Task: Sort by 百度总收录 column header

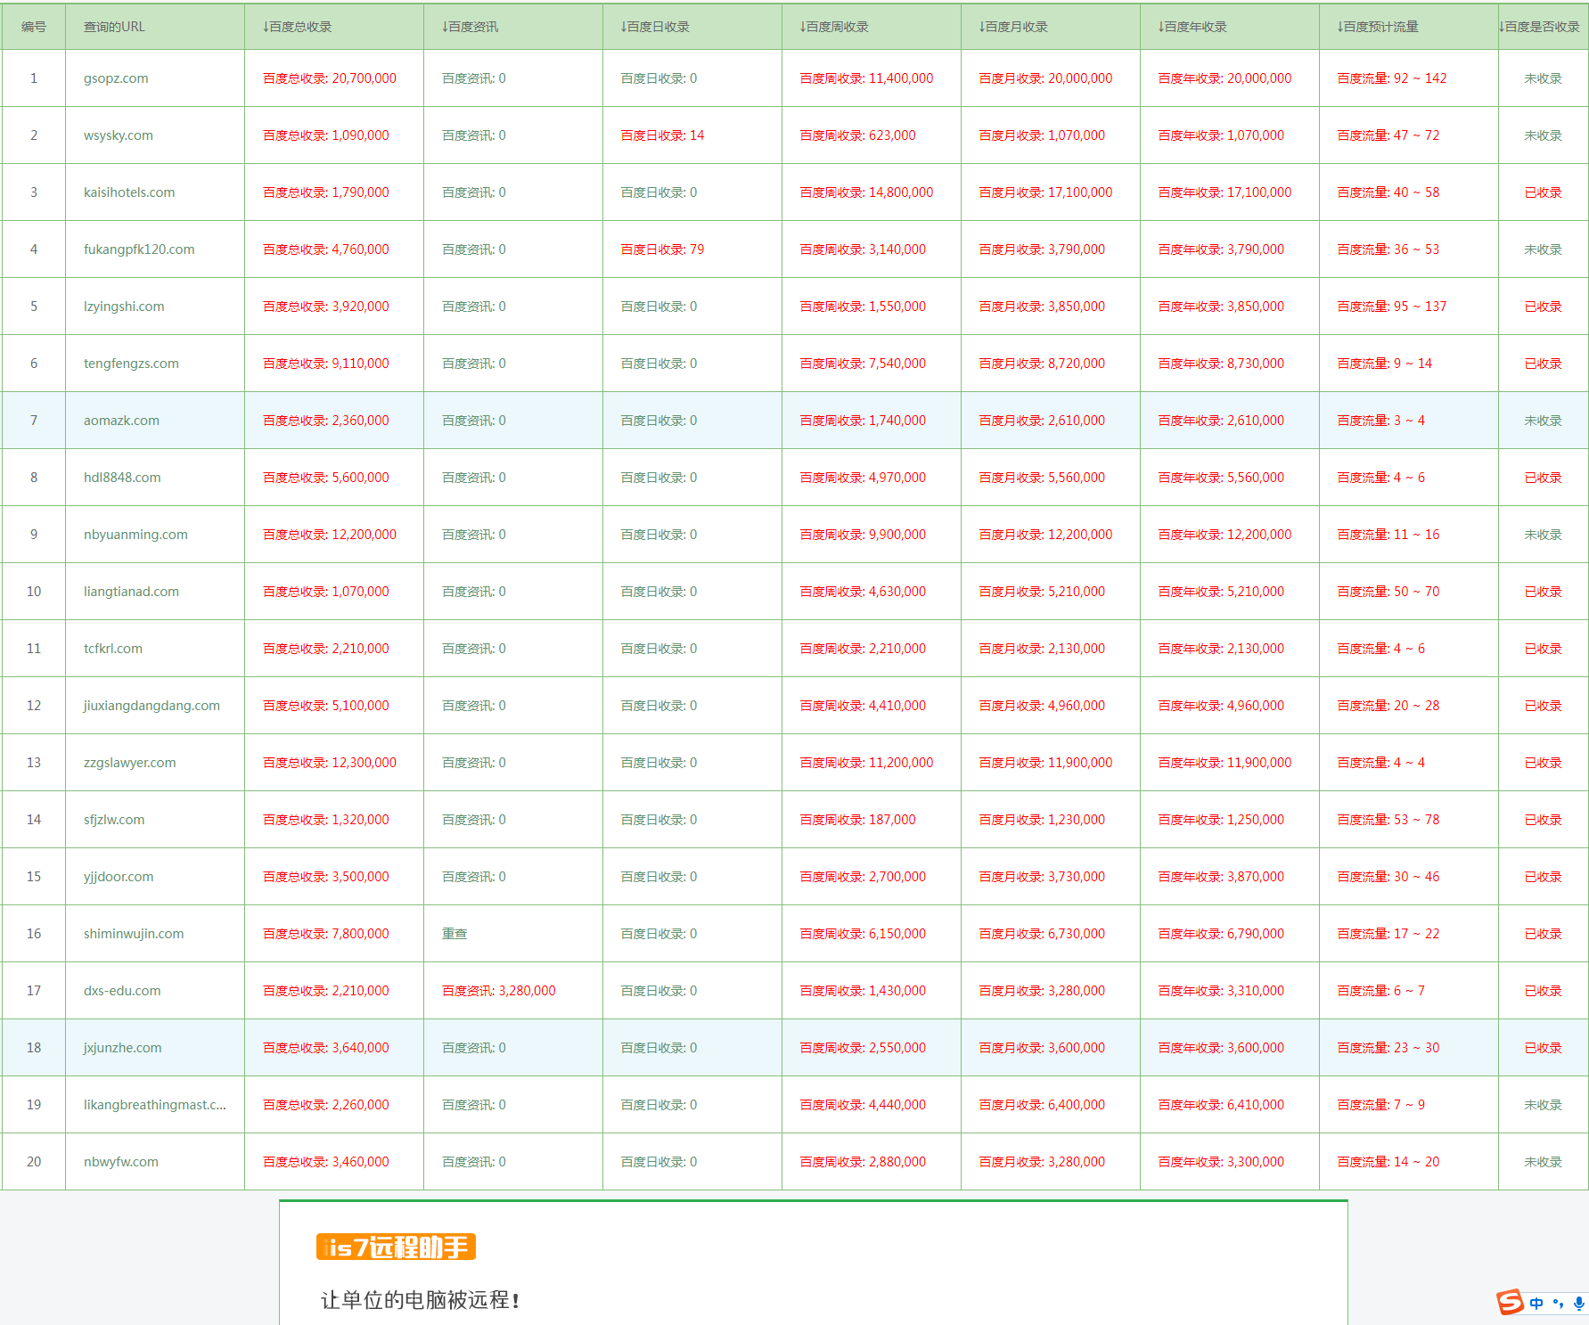Action: pyautogui.click(x=297, y=27)
